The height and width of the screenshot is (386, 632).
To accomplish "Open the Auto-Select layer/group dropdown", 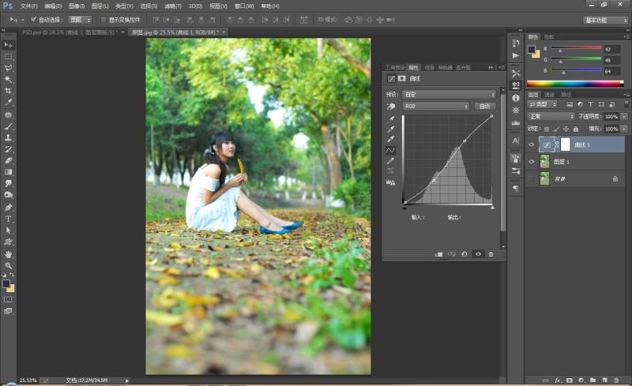I will click(x=80, y=20).
